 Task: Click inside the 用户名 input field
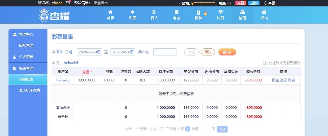(x=165, y=52)
